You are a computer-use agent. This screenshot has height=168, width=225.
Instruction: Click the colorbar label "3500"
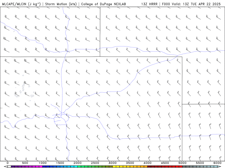(x=130, y=163)
